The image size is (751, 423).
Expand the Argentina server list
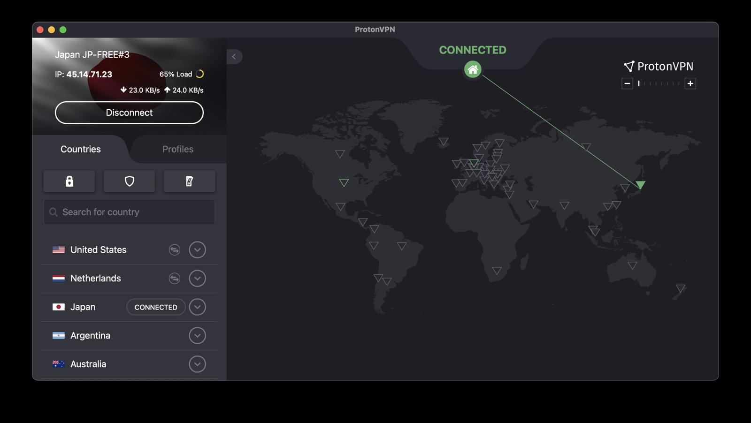[197, 336]
